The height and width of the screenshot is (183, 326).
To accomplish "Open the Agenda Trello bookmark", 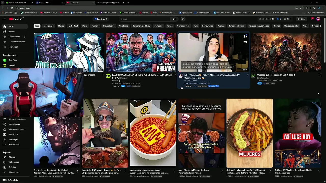I will coord(185,12).
